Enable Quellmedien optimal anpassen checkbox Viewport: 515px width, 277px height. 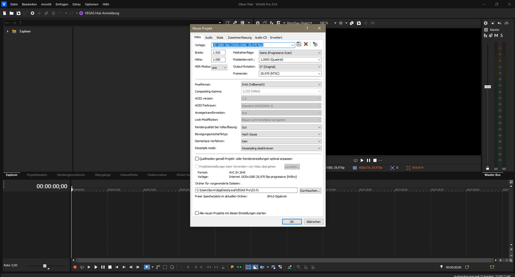(197, 158)
